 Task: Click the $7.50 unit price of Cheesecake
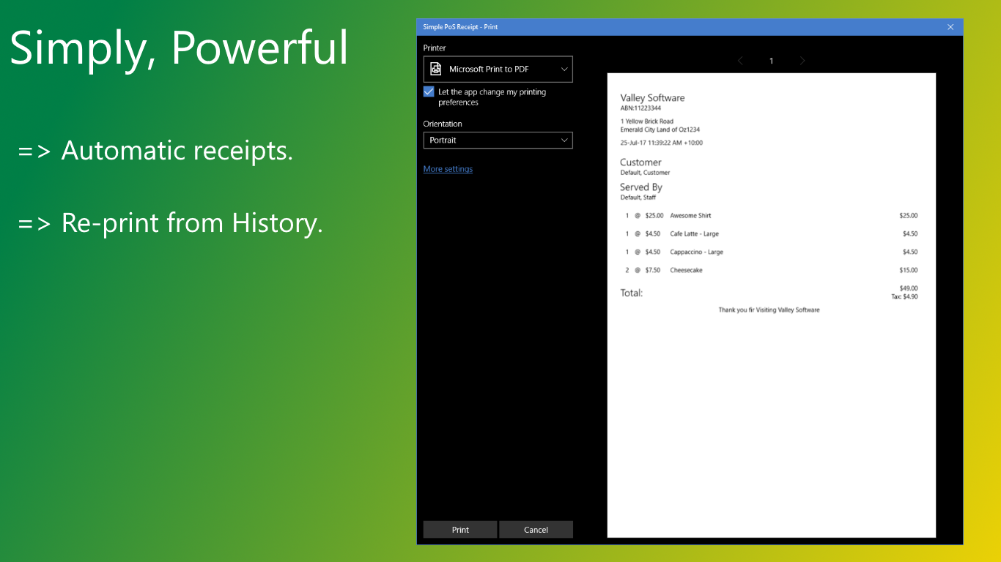click(x=653, y=270)
